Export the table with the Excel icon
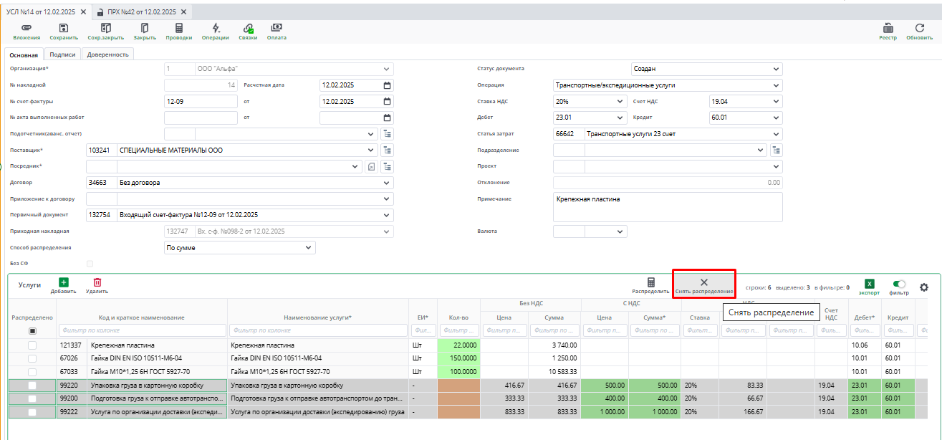This screenshot has width=942, height=440. tap(869, 284)
